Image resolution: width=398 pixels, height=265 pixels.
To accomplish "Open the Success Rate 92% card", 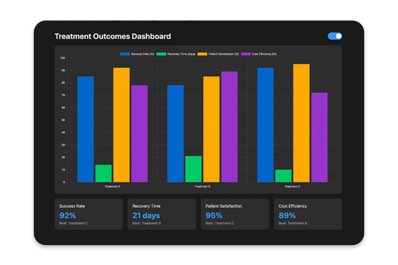I will 89,214.
